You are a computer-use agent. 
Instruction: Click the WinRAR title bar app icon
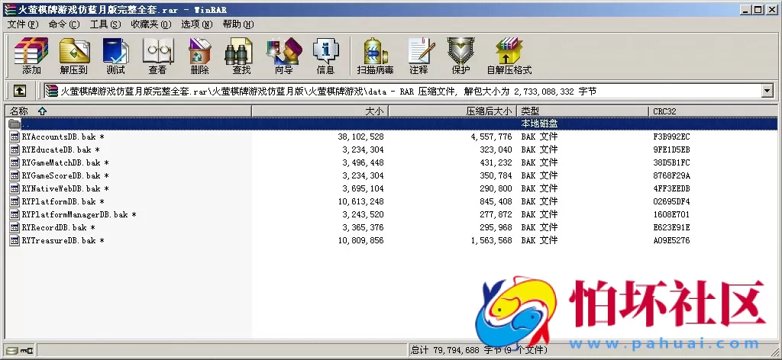tap(9, 9)
